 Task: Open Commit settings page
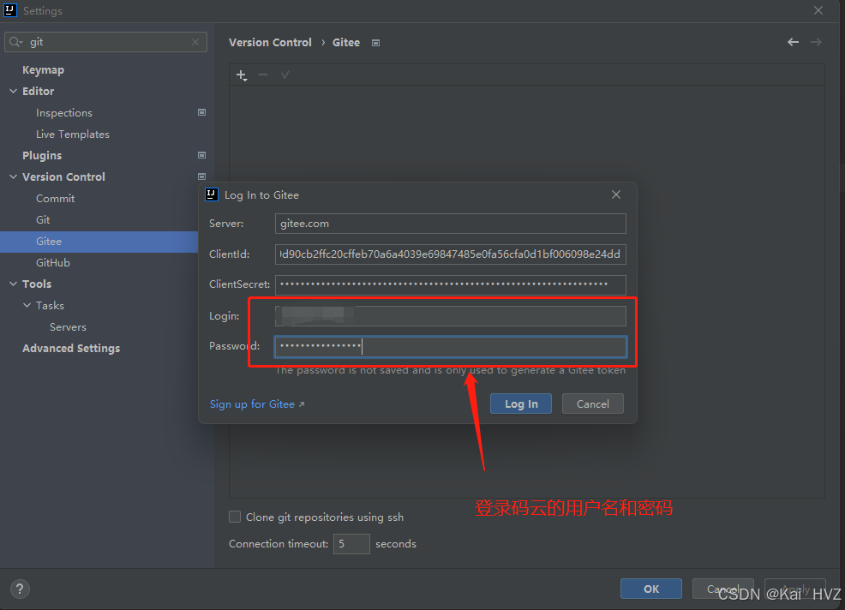coord(56,198)
